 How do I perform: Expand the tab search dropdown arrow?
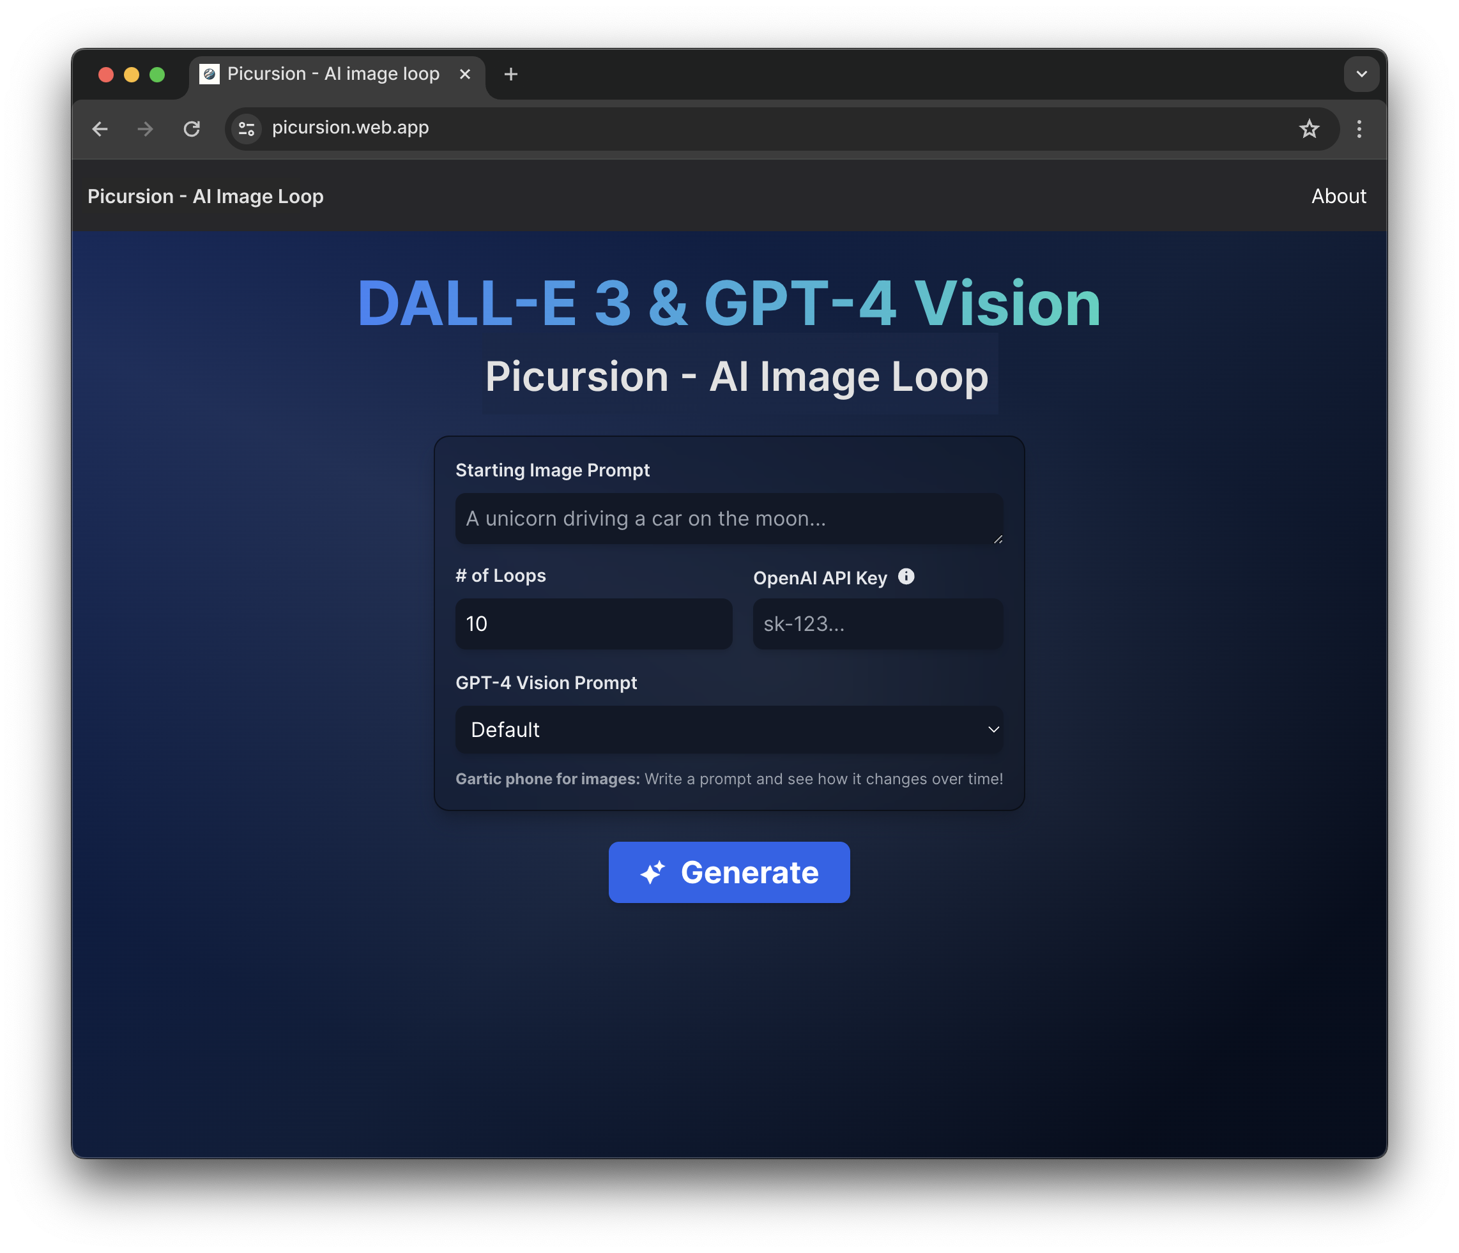[x=1361, y=74]
